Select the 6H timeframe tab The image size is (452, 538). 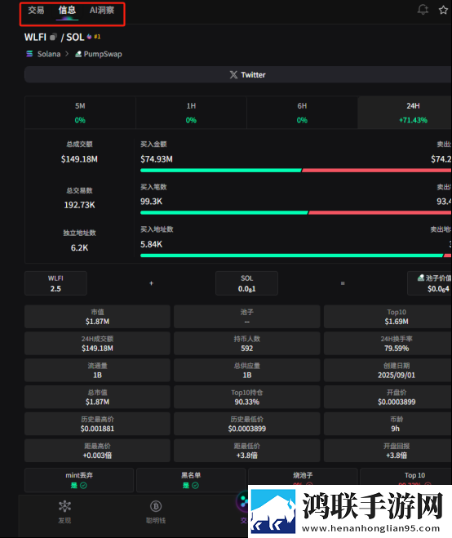pyautogui.click(x=302, y=113)
